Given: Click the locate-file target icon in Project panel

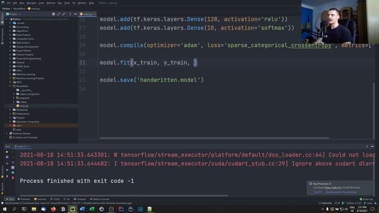Looking at the screenshot, I should click(x=53, y=14).
